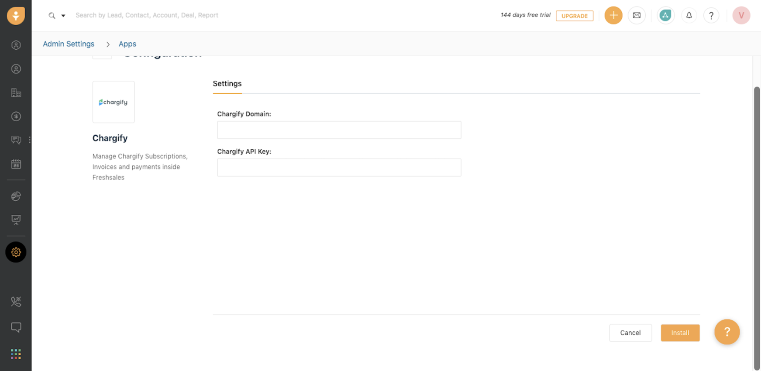
Task: Open the Dashboard presentation icon
Action: [x=16, y=220]
